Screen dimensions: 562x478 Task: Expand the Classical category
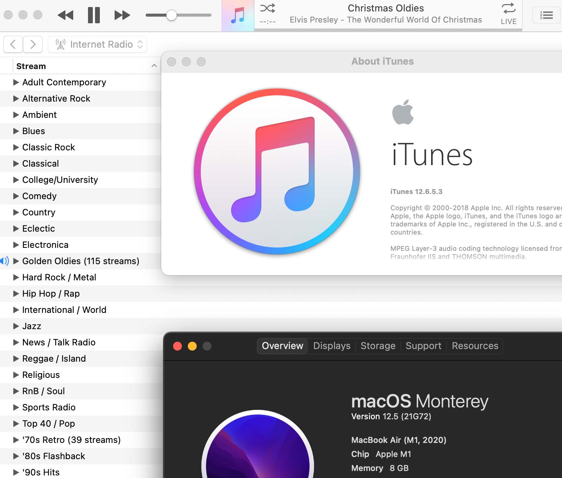pos(16,164)
